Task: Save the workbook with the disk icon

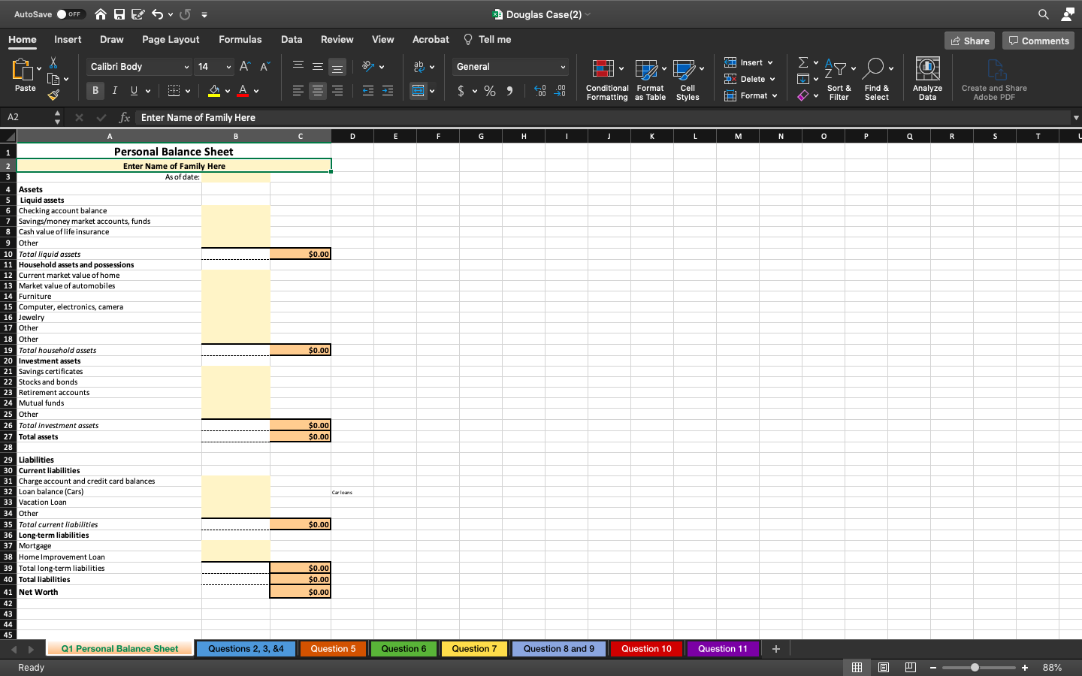Action: click(x=119, y=14)
